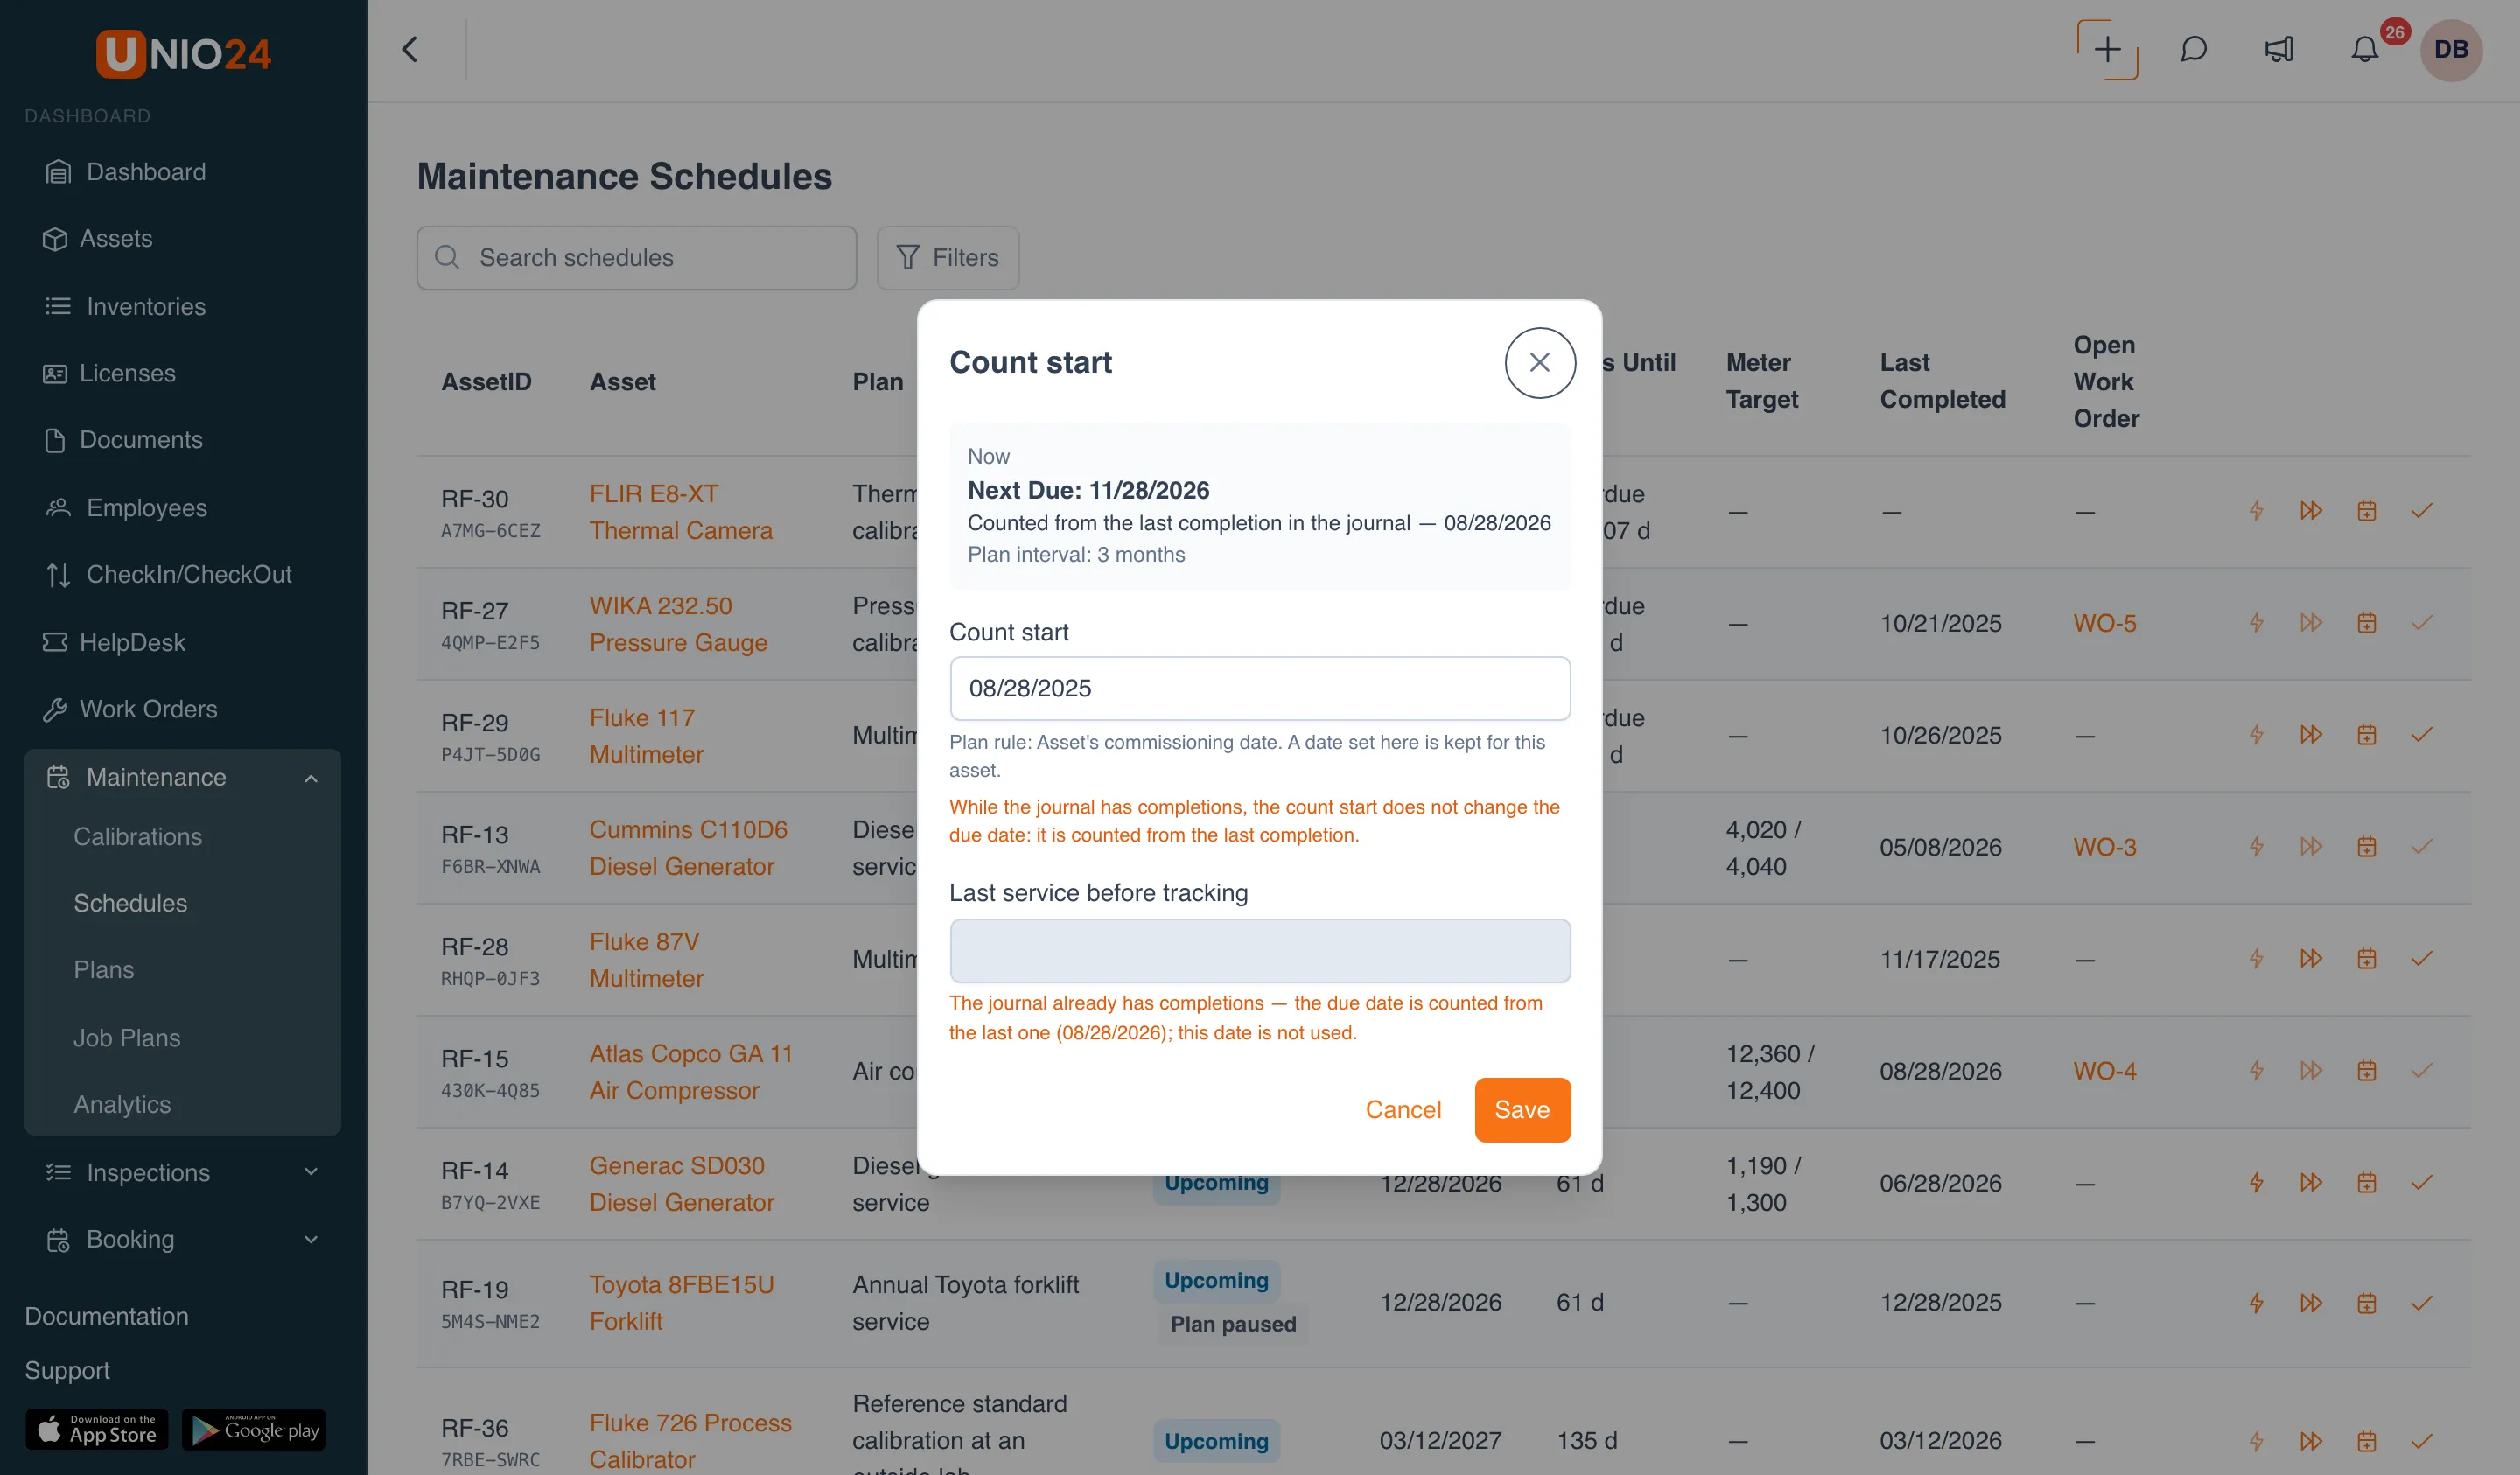2520x1475 pixels.
Task: Click the App Store download badge
Action: tap(97, 1430)
